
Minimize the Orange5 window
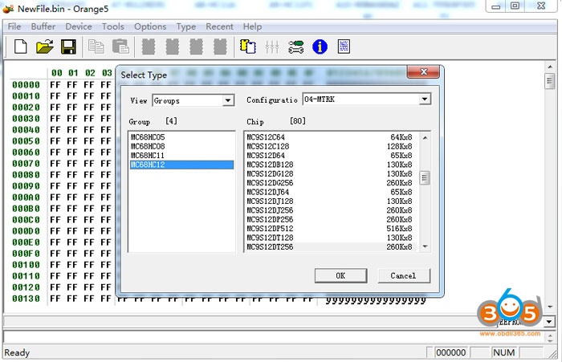pos(495,6)
